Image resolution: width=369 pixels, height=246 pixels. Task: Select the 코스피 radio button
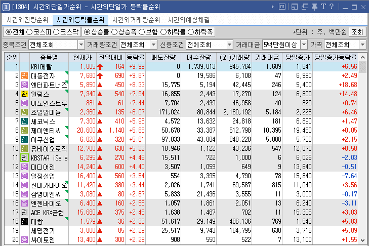pos(29,32)
